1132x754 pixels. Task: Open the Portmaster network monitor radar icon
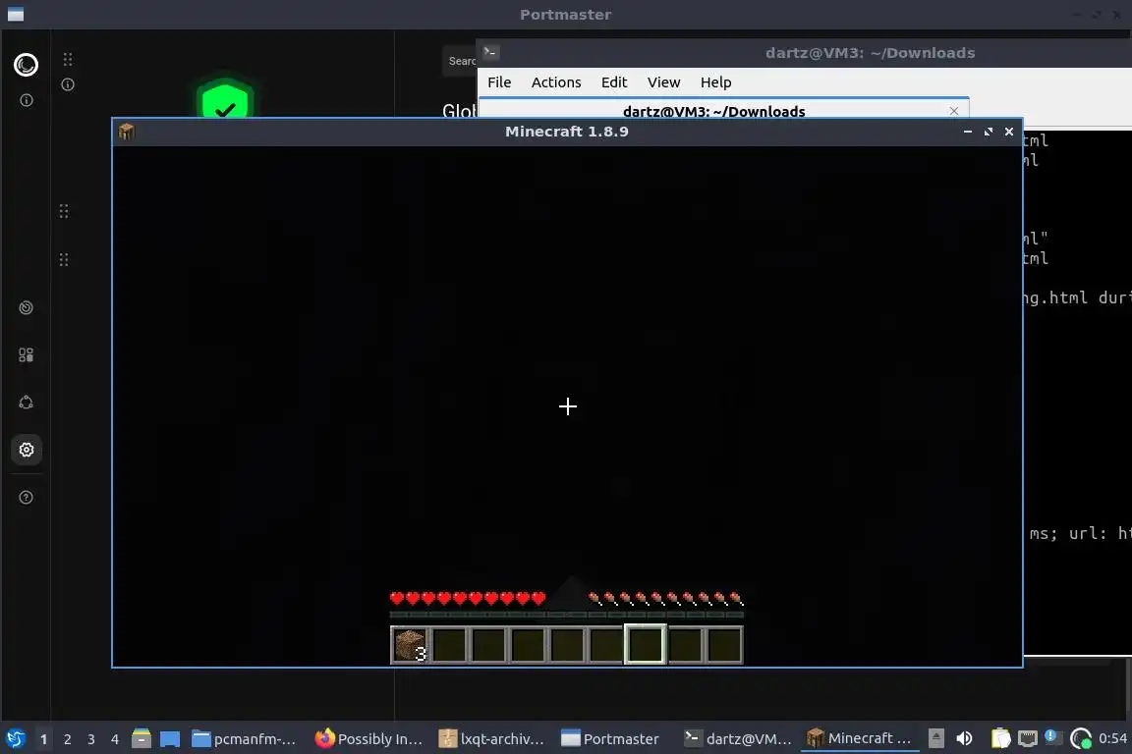click(x=26, y=308)
